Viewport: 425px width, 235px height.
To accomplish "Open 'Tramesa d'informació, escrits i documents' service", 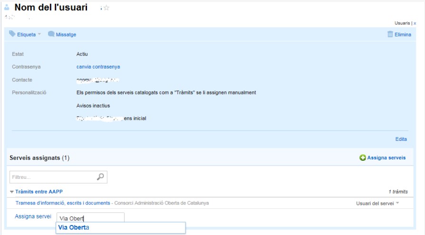I will (x=63, y=203).
